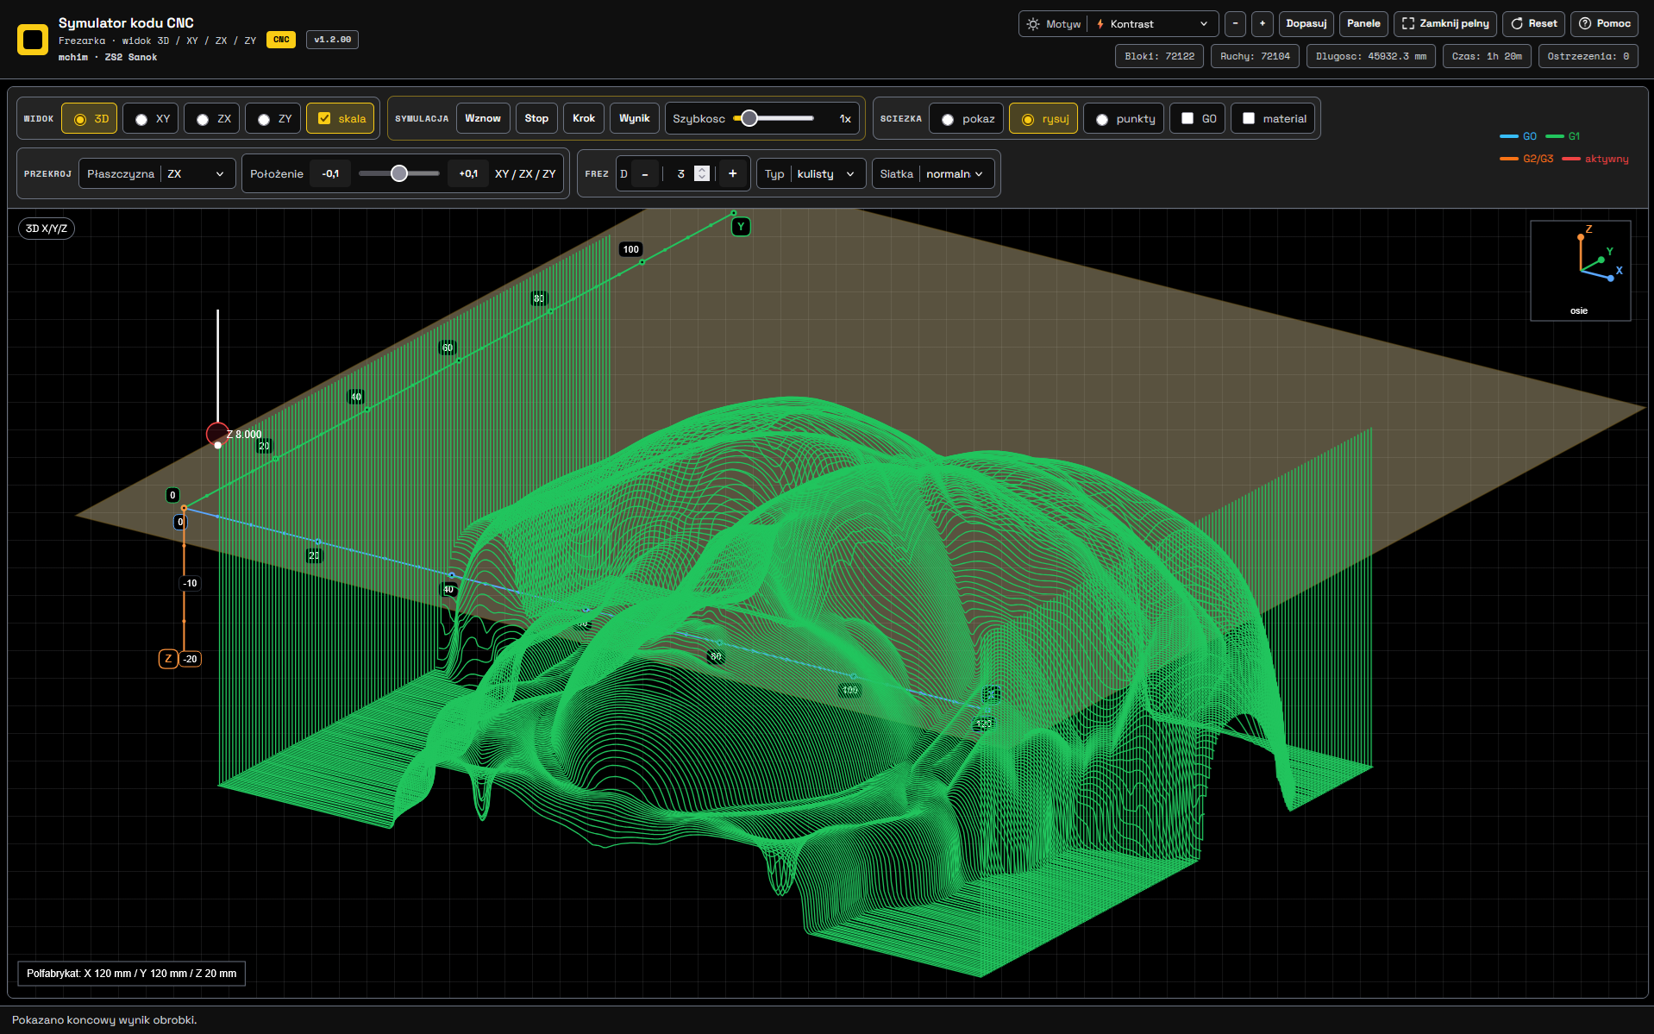Click the Panele button
The height and width of the screenshot is (1034, 1654).
point(1363,23)
